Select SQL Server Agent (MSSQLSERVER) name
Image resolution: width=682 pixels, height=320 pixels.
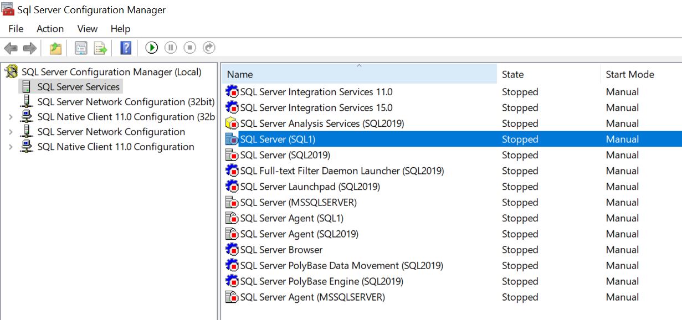[312, 297]
